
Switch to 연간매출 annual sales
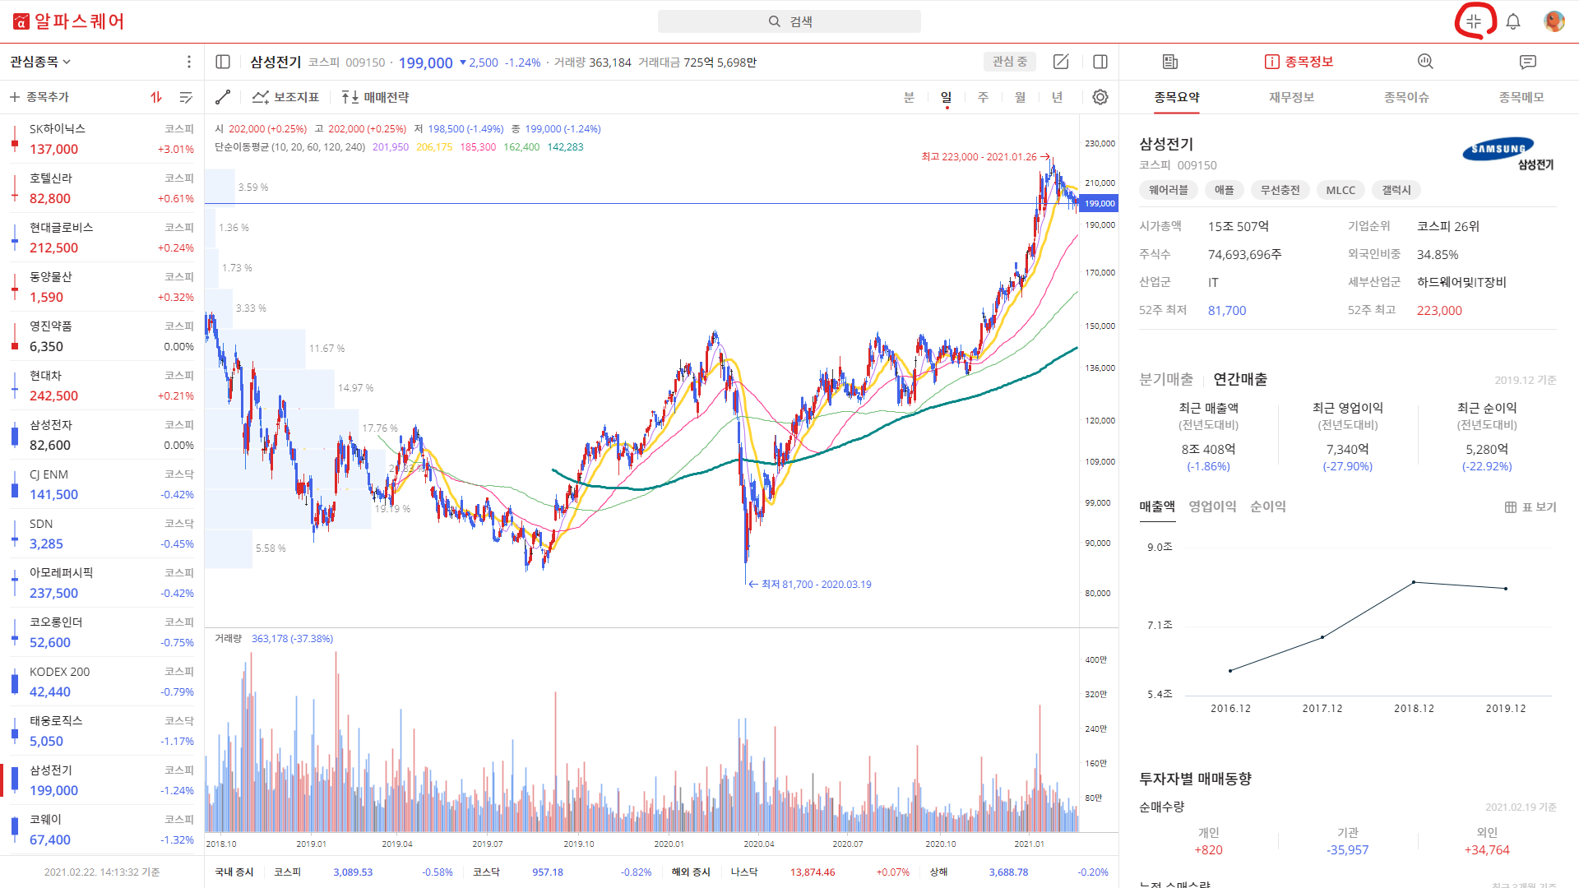(1240, 379)
